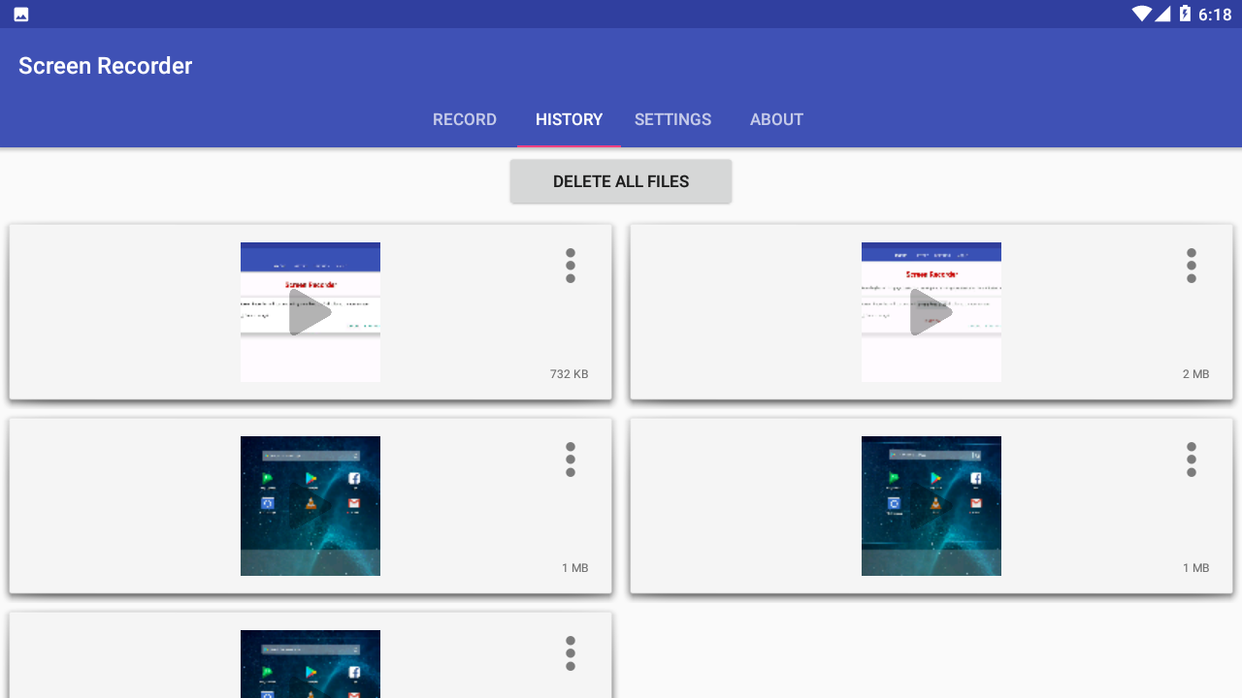
Task: Tap the cellular signal icon in status bar
Action: (x=1162, y=14)
